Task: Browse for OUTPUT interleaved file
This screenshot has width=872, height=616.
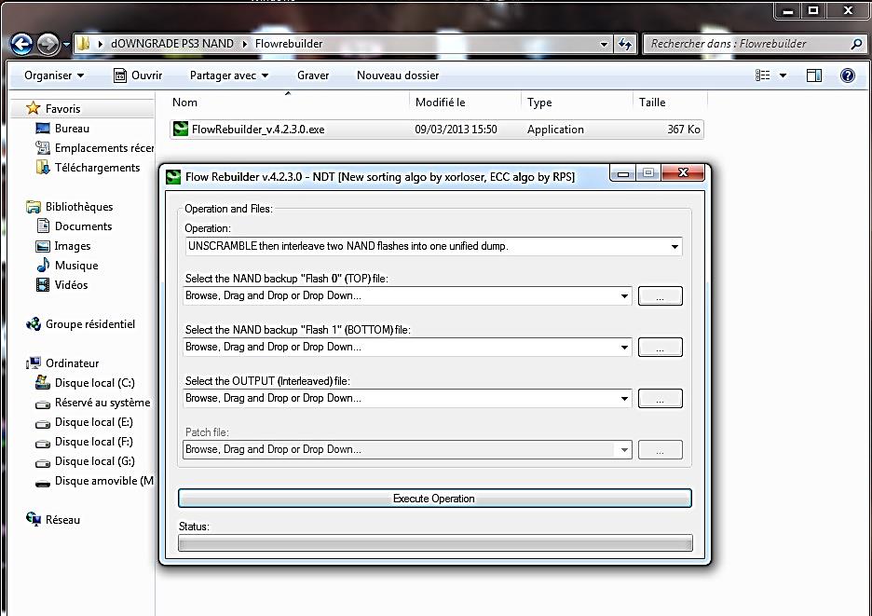Action: (x=661, y=399)
